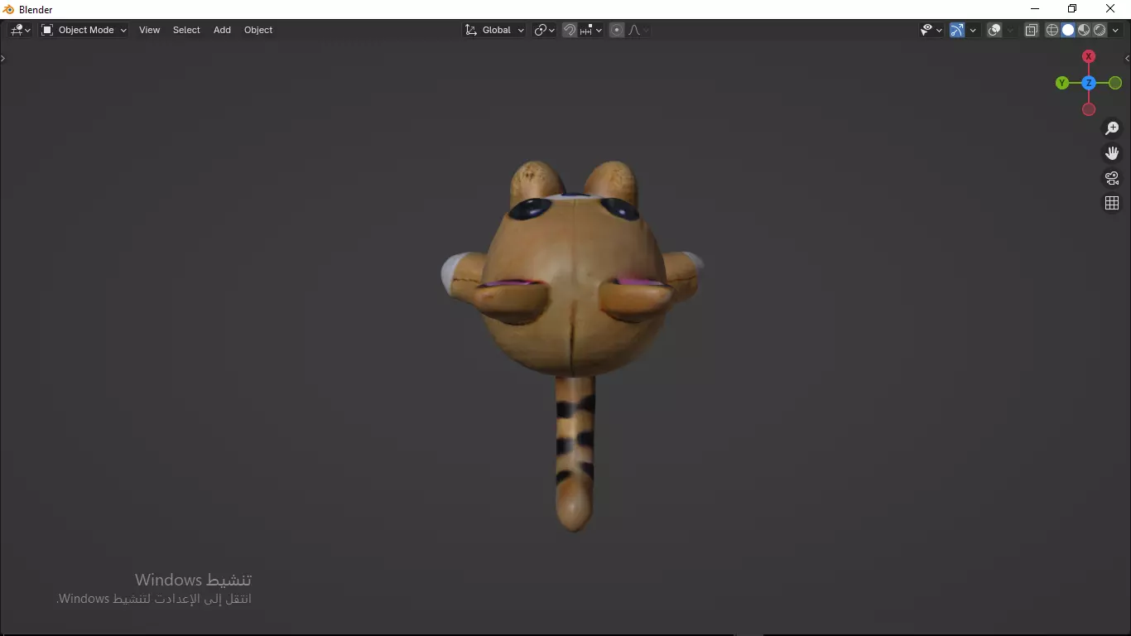The height and width of the screenshot is (636, 1131).
Task: Toggle snapping magnet icon
Action: [x=570, y=30]
